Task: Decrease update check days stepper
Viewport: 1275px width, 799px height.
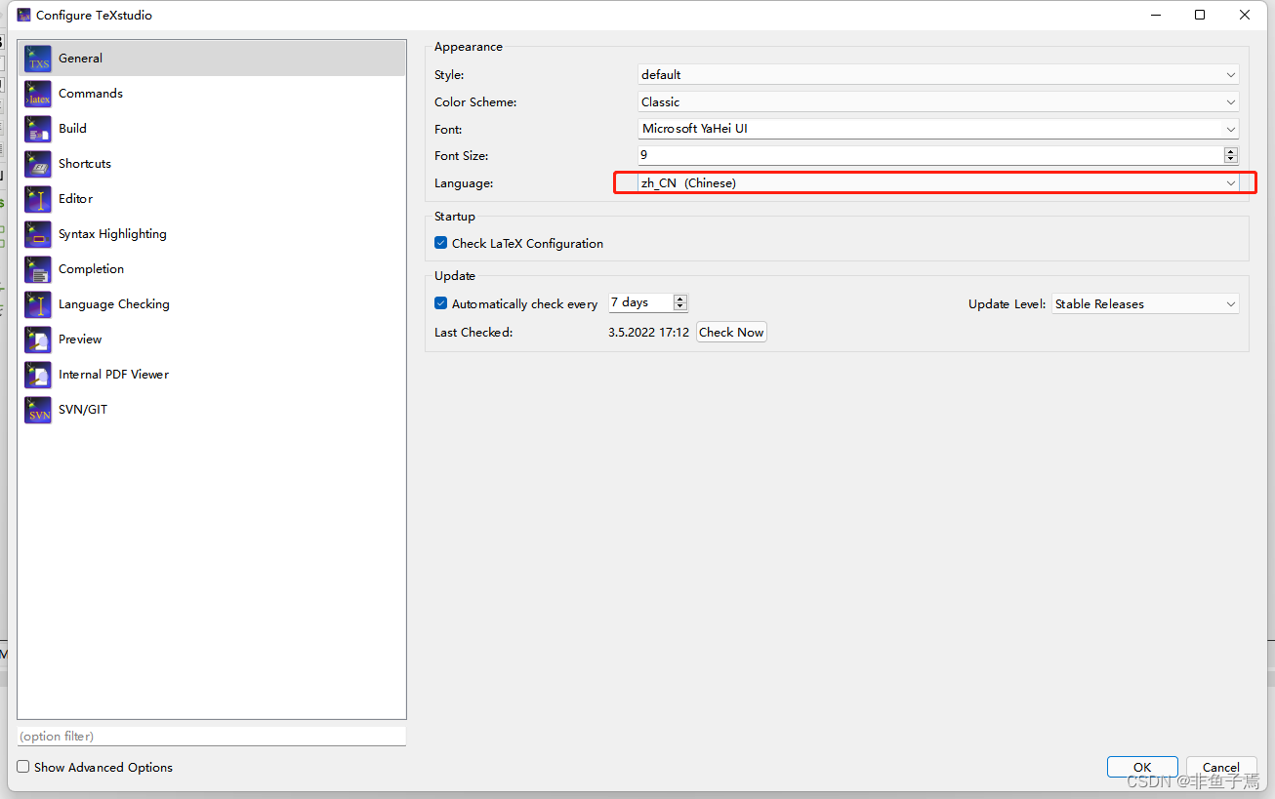Action: click(680, 307)
